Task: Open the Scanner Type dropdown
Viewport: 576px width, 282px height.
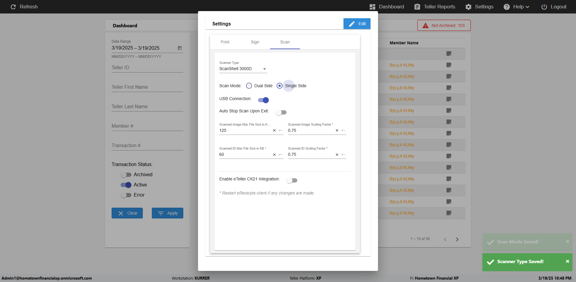Action: [243, 69]
